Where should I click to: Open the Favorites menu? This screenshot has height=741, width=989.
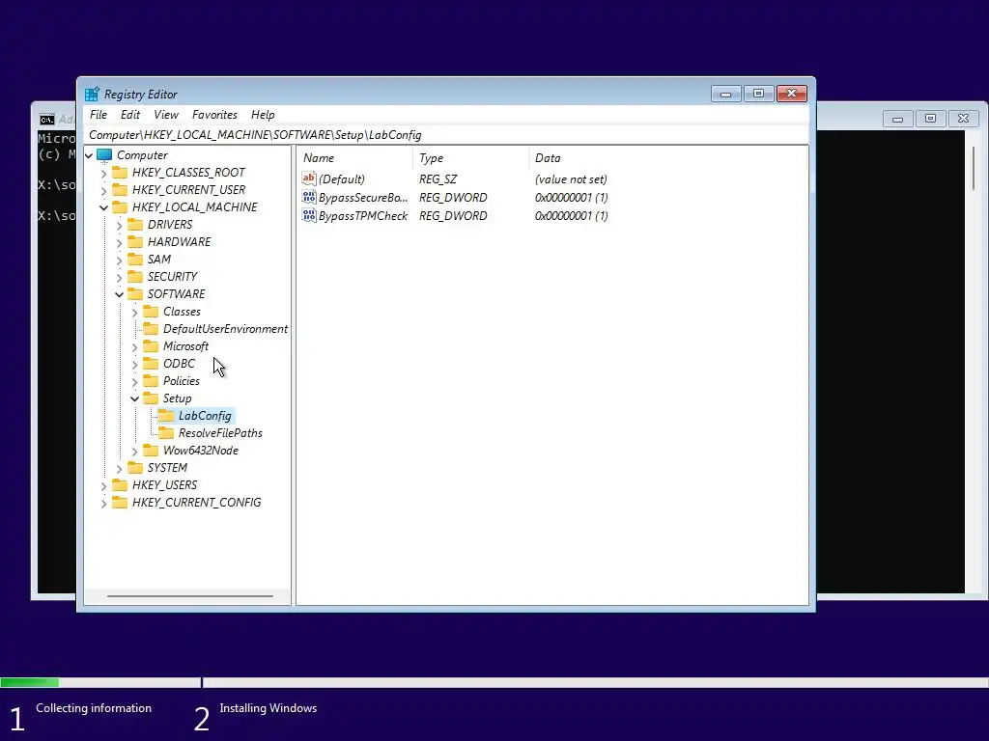(x=214, y=114)
